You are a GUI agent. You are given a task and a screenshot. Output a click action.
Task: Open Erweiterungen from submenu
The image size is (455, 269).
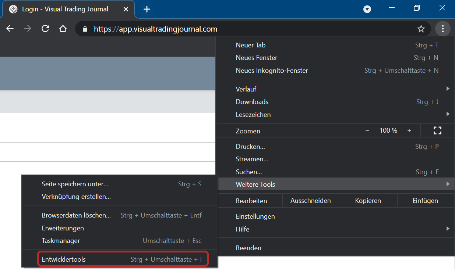(x=120, y=228)
